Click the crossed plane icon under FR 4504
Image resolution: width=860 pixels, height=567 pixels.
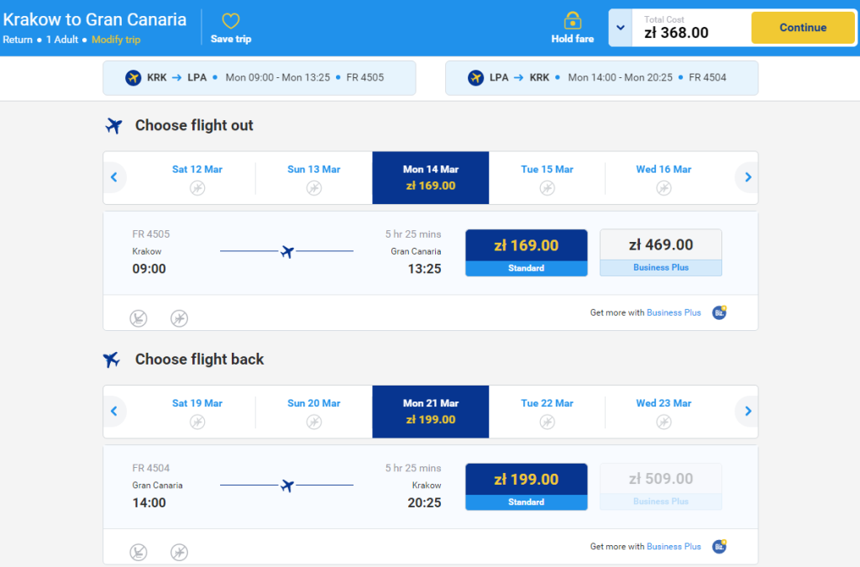tap(179, 552)
